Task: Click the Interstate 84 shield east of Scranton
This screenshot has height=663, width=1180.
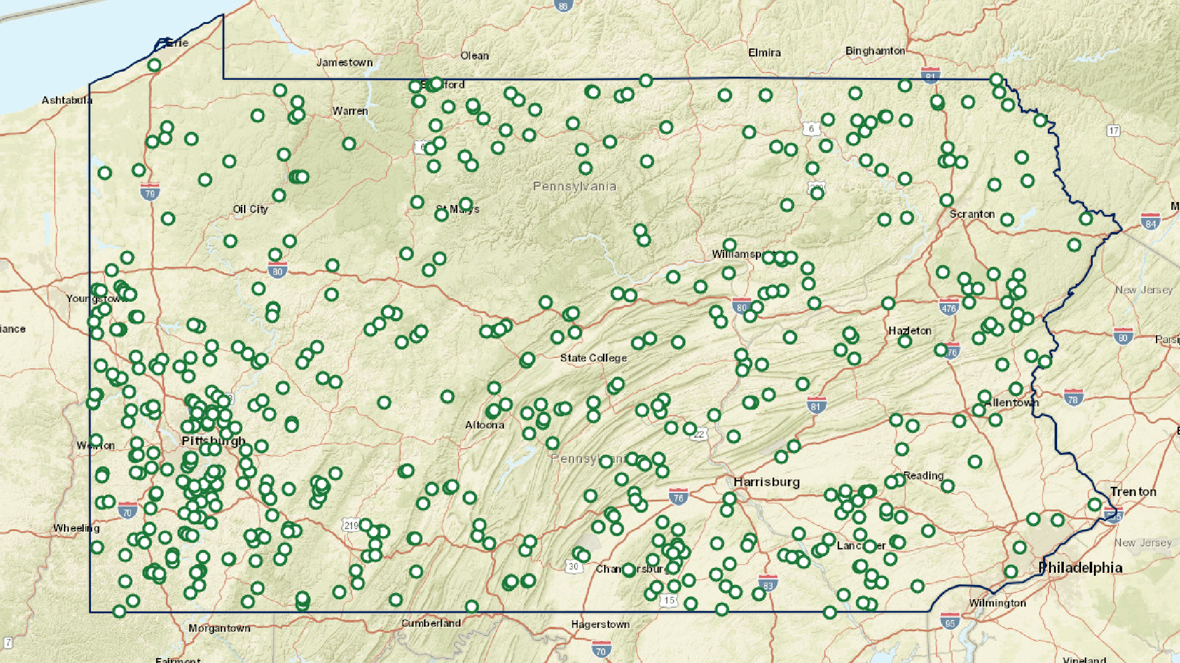Action: tap(1150, 222)
